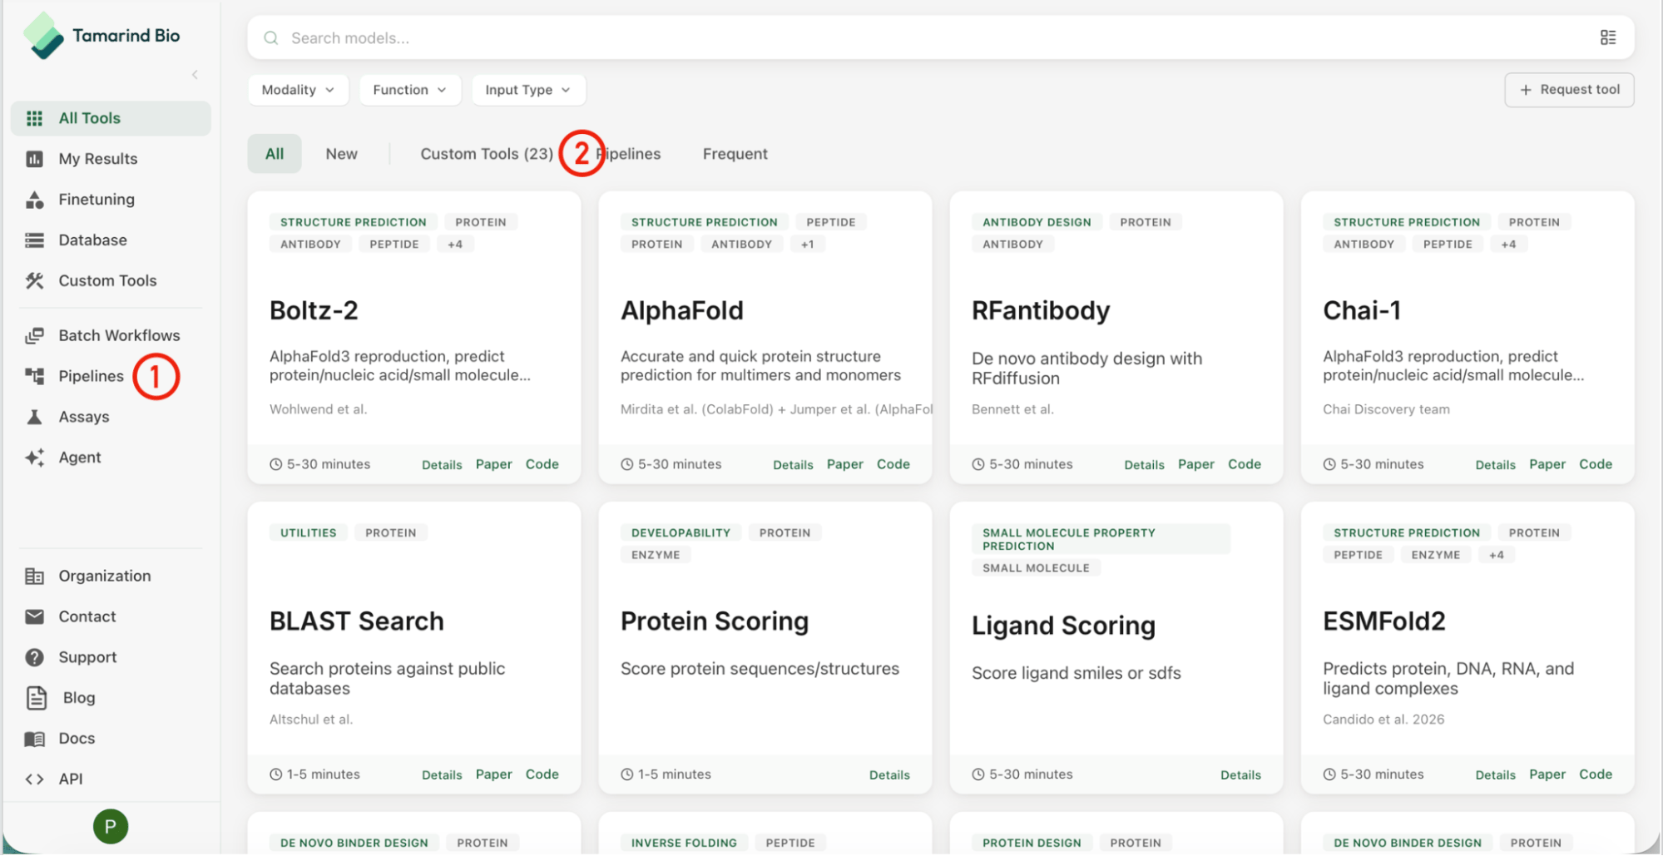1663x856 pixels.
Task: Click the Tamarind Bio logo
Action: click(101, 36)
